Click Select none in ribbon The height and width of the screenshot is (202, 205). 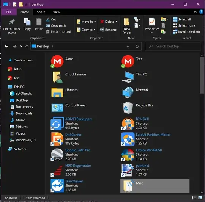(x=184, y=25)
